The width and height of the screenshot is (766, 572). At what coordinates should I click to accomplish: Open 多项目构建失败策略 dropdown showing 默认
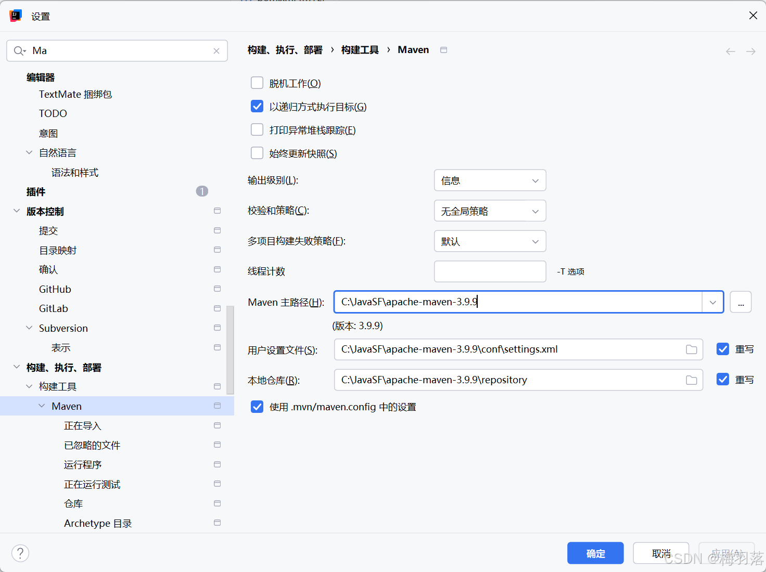coord(490,241)
